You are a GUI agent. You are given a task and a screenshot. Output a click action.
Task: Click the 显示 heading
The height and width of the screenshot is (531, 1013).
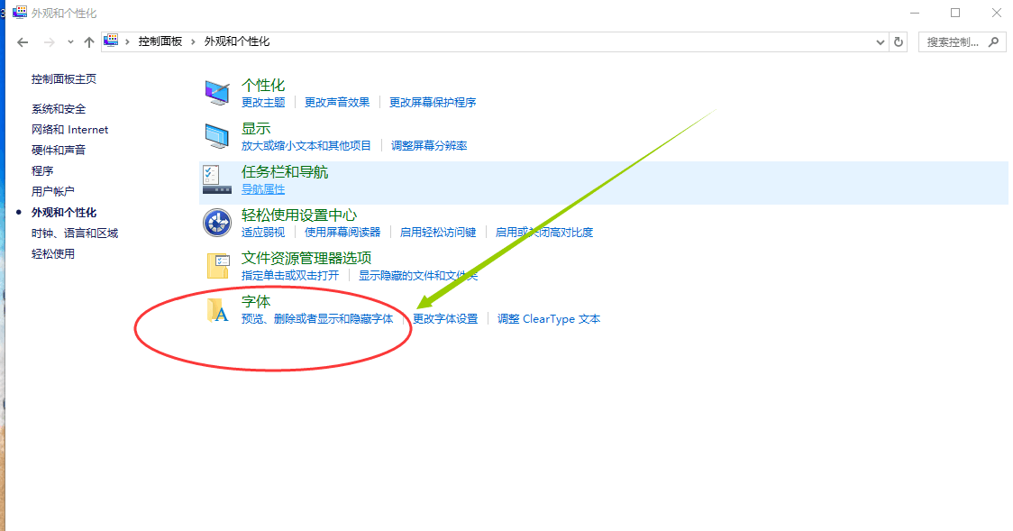(x=256, y=129)
